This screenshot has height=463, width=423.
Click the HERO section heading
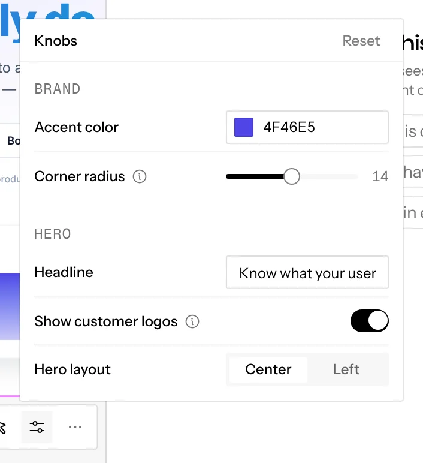click(x=53, y=234)
